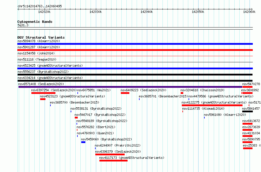
Task: Click the nsv1154058 (John2014) label
Action: (x=36, y=53)
